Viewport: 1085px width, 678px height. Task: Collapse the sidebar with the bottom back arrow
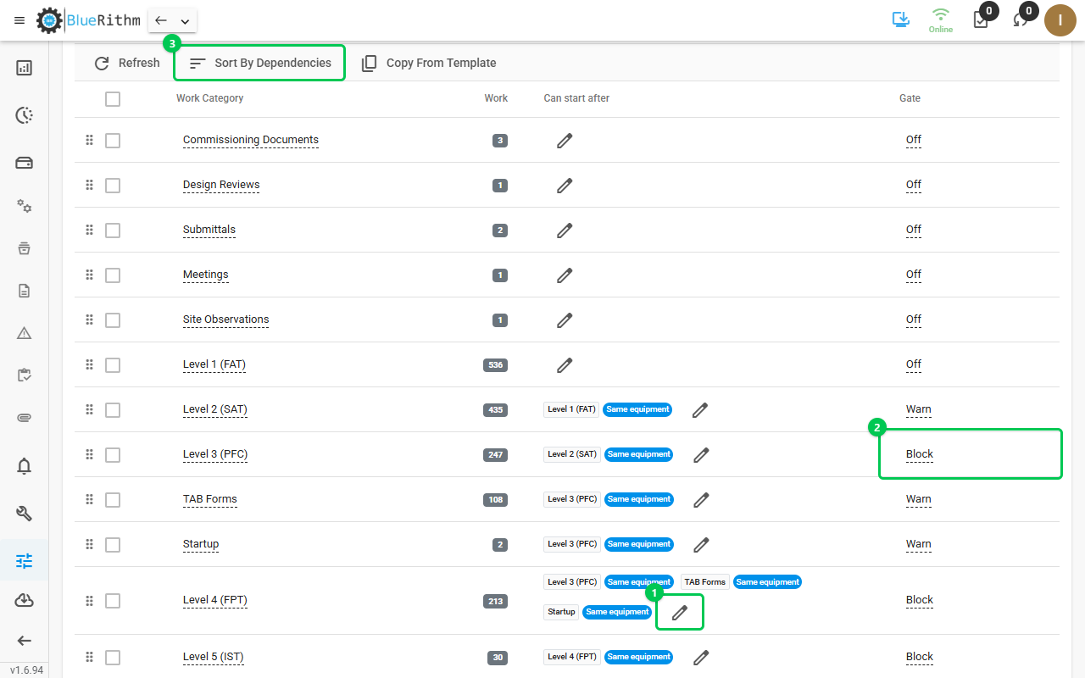coord(24,641)
